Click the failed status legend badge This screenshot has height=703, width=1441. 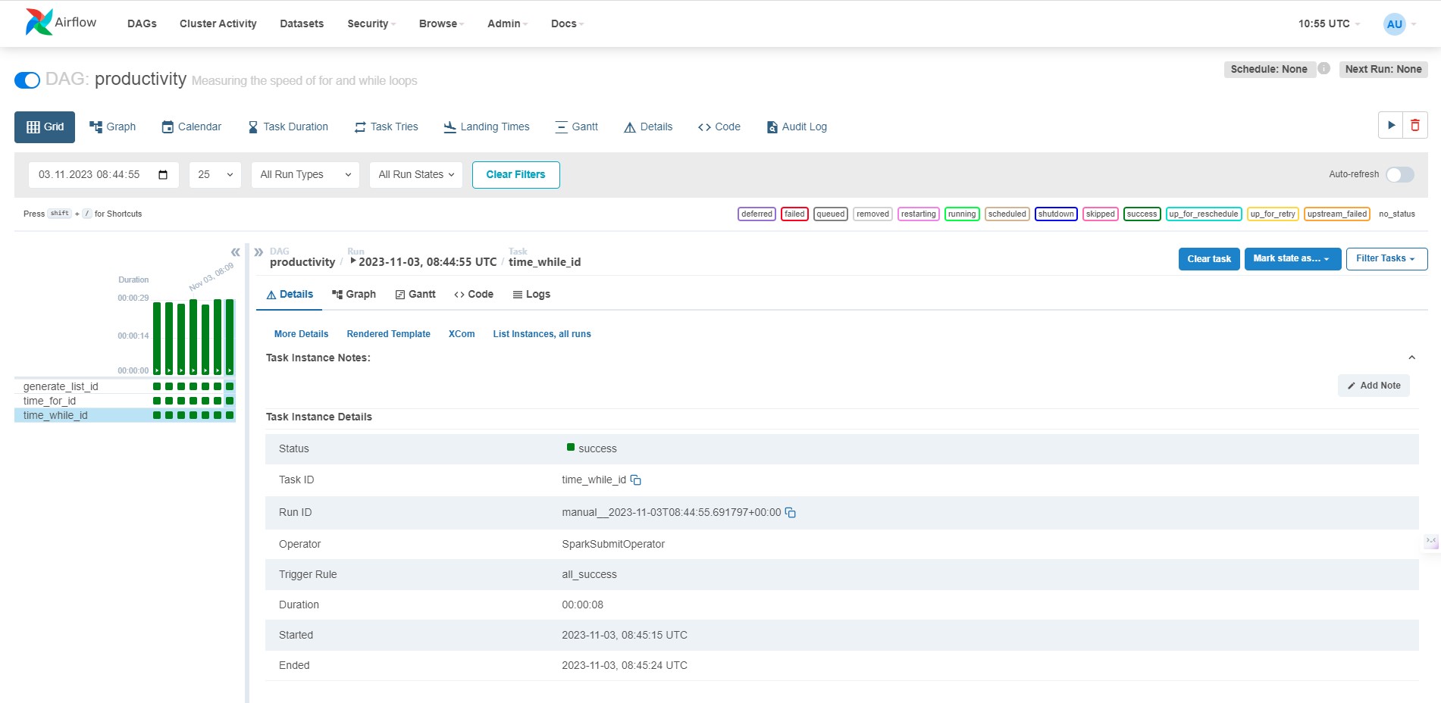pyautogui.click(x=794, y=214)
